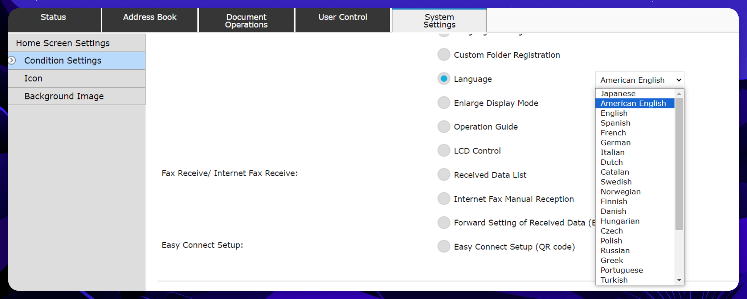This screenshot has width=747, height=299.
Task: Open the Status tab
Action: (54, 20)
